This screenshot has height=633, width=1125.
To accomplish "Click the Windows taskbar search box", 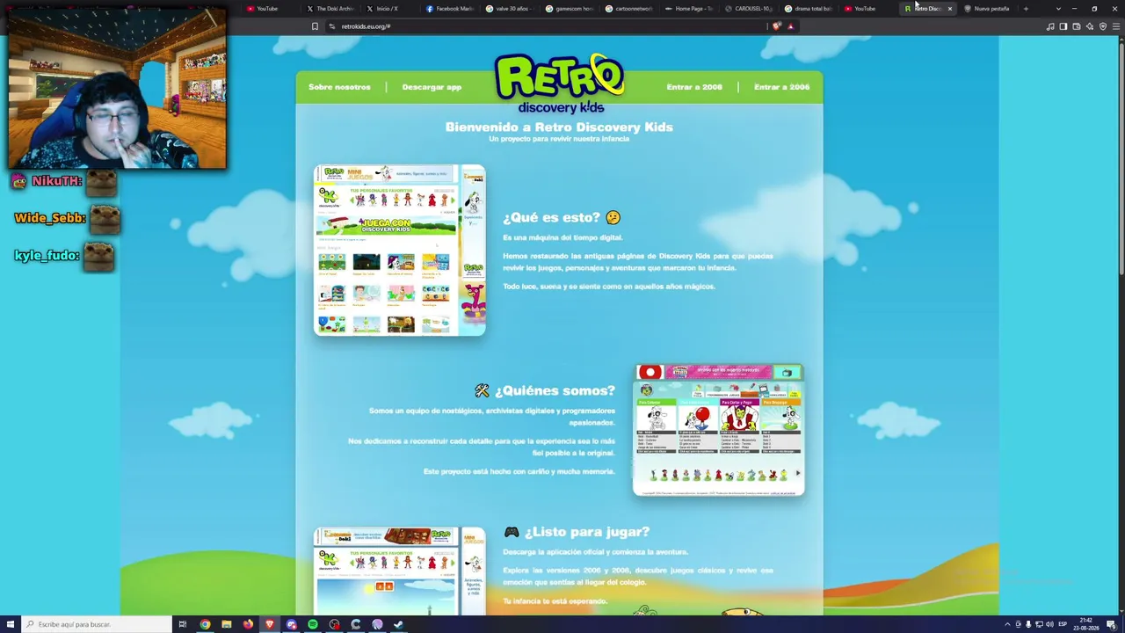I will [x=97, y=624].
